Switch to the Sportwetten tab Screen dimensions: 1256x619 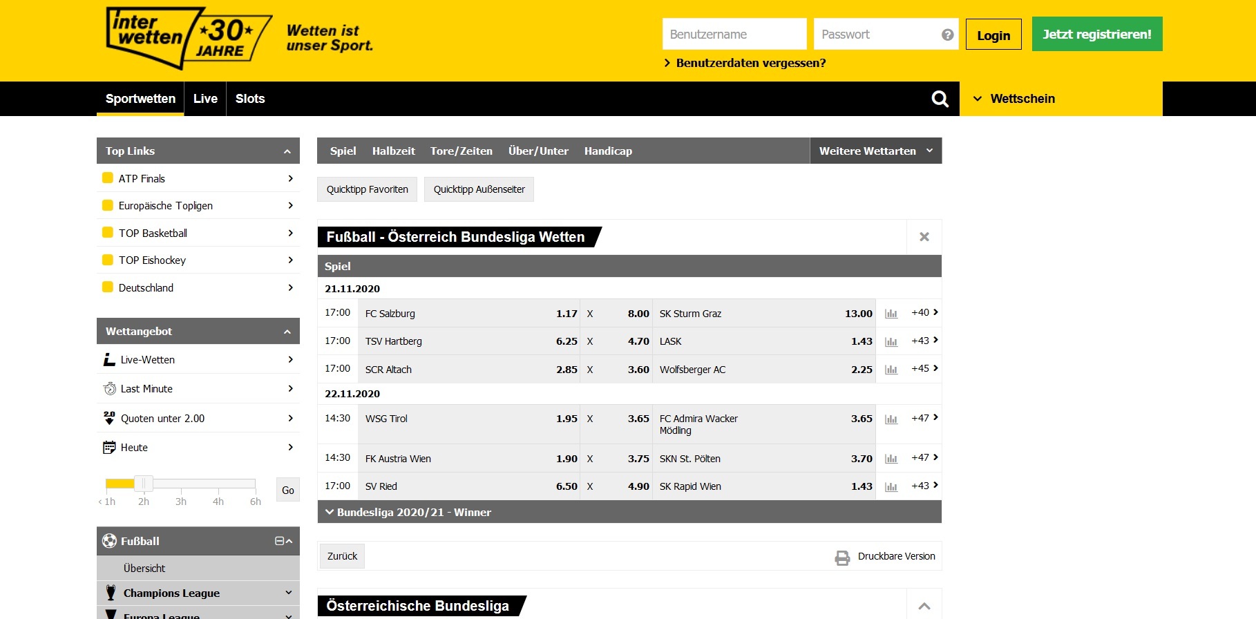pyautogui.click(x=140, y=99)
